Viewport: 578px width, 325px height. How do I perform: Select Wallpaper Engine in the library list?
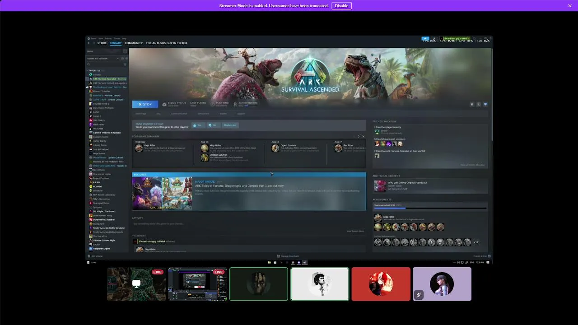[101, 249]
